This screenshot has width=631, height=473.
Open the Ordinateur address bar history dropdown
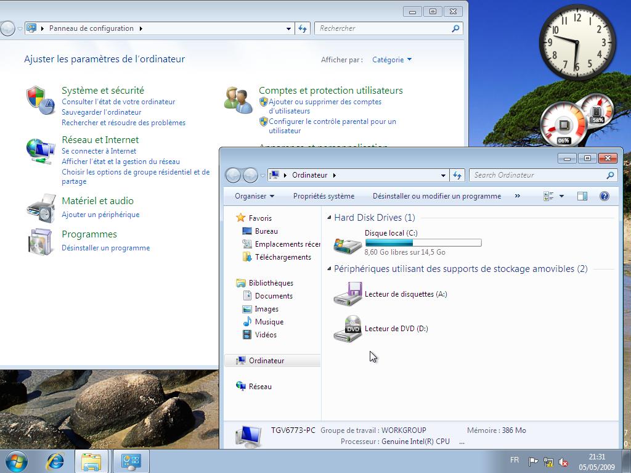tap(443, 175)
